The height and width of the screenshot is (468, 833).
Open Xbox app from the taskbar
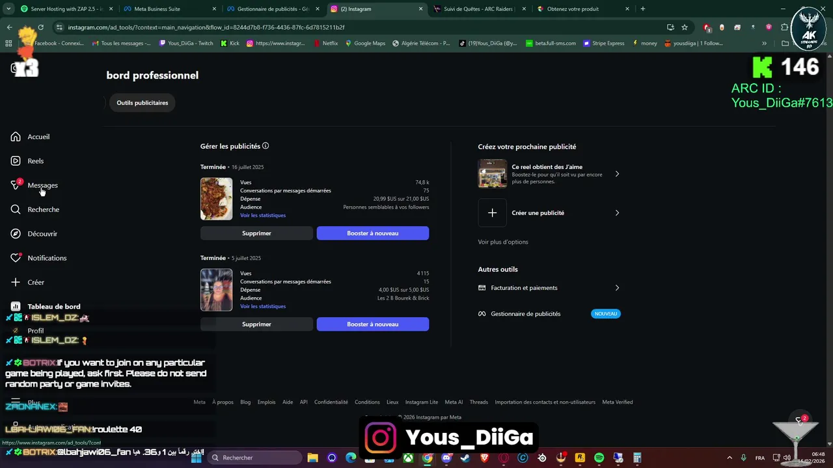[408, 458]
